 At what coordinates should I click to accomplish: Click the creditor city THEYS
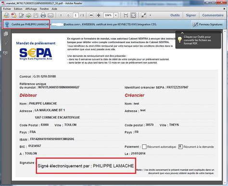[x=174, y=125]
